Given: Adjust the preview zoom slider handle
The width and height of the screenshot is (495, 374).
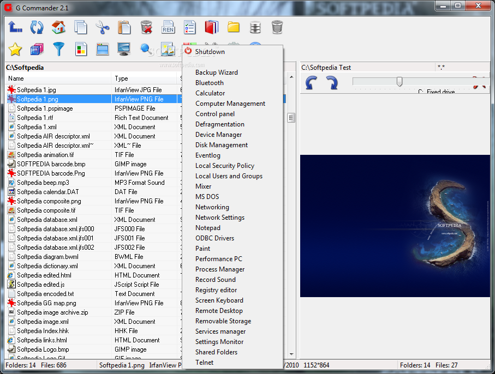Looking at the screenshot, I should 399,81.
